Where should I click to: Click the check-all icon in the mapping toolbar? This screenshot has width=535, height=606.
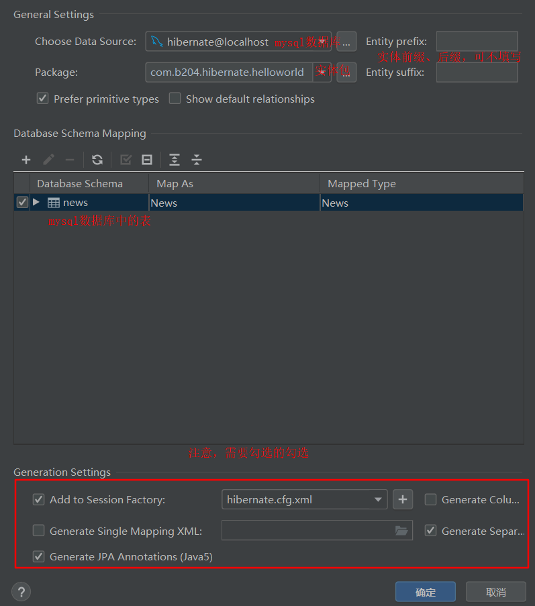click(126, 160)
